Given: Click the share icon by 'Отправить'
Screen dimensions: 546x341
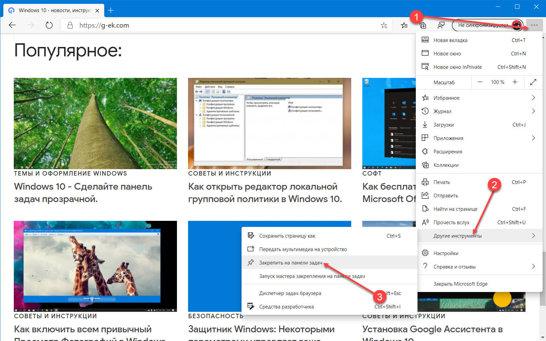Looking at the screenshot, I should point(425,195).
